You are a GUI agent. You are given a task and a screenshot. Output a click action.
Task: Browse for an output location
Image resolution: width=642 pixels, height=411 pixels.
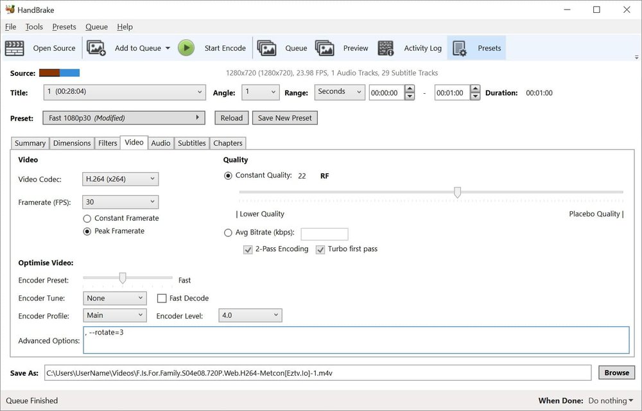coord(616,372)
